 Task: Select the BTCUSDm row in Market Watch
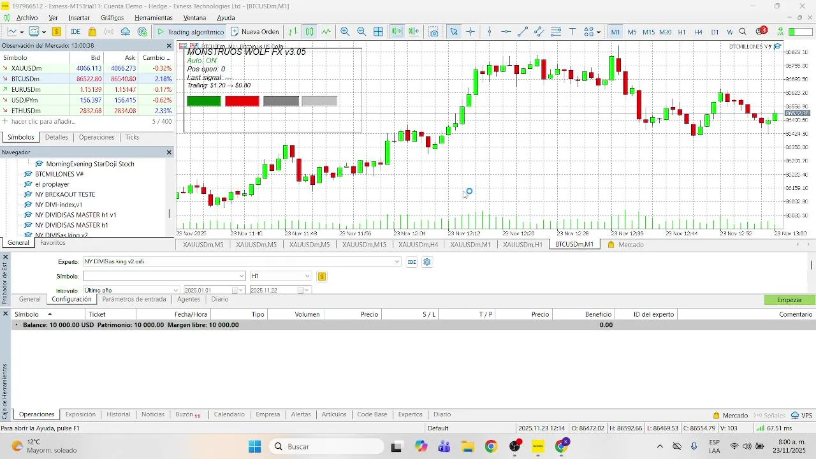click(x=87, y=78)
